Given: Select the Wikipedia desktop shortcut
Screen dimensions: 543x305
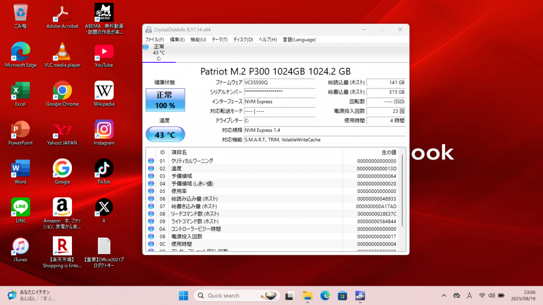Looking at the screenshot, I should click(104, 94).
